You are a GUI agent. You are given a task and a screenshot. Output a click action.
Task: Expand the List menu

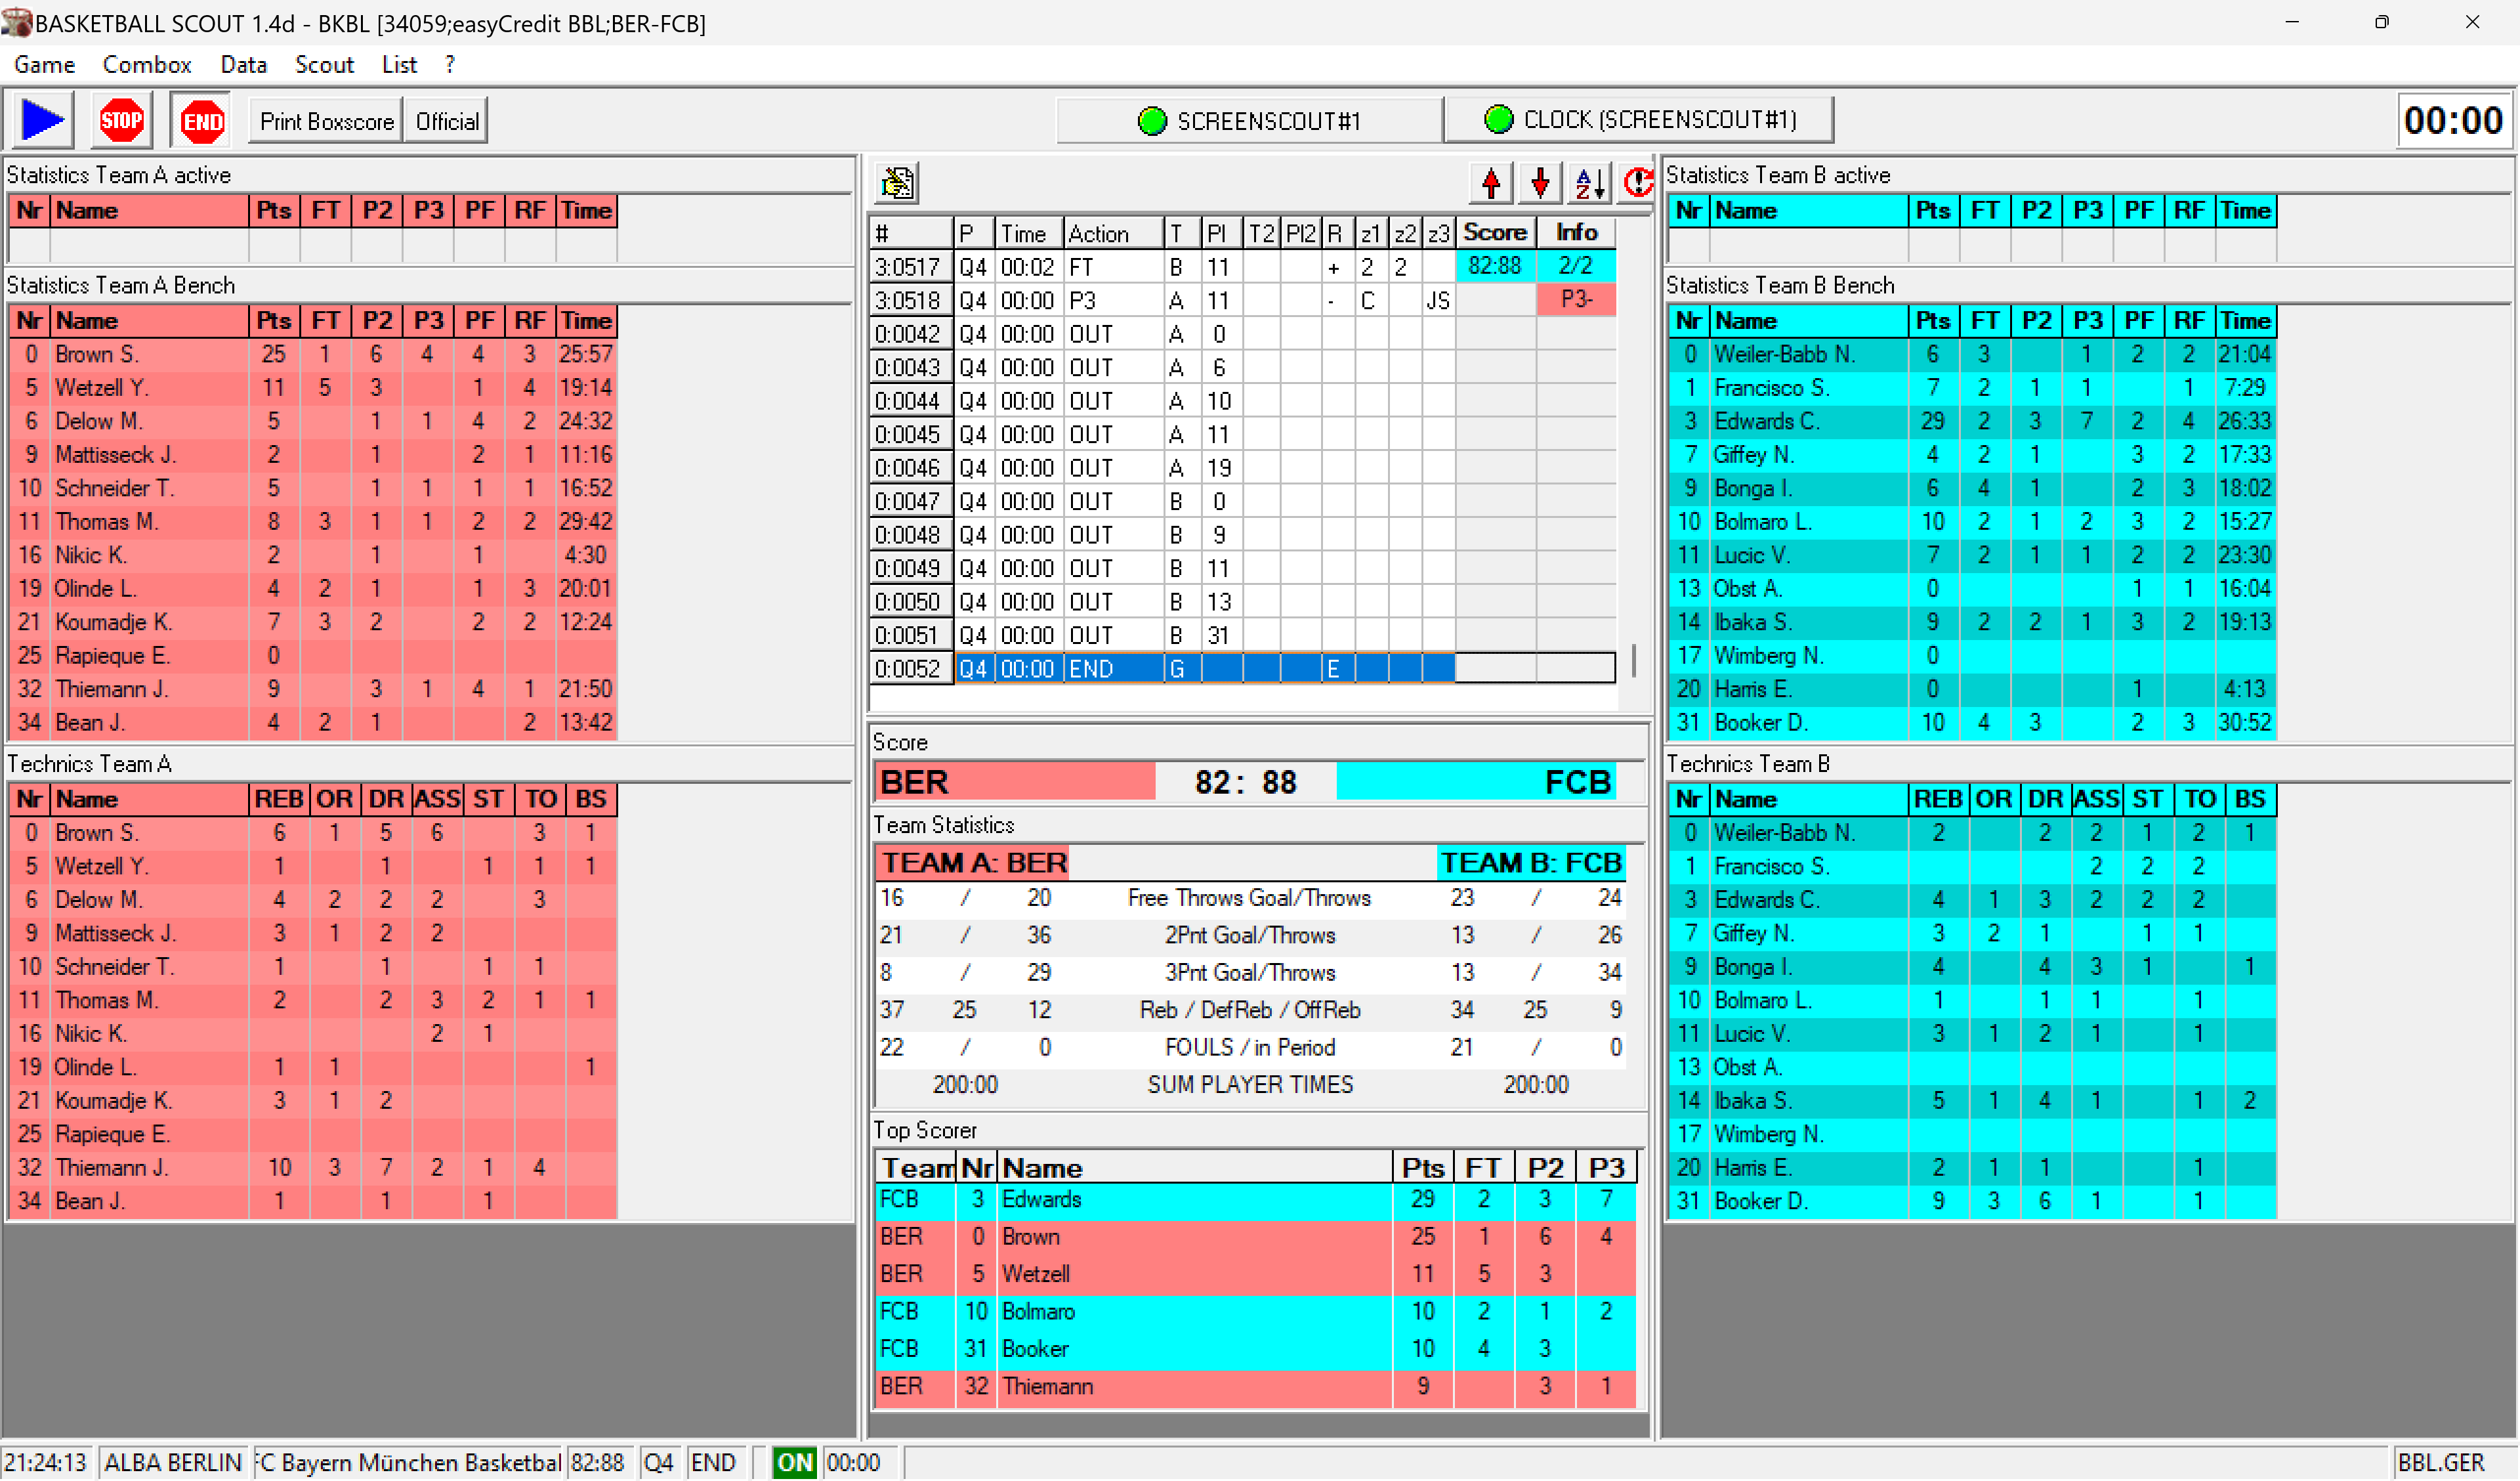(399, 65)
